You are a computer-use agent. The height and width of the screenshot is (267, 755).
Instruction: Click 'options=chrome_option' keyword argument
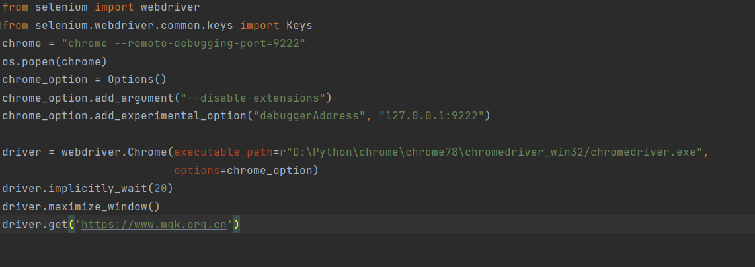coord(246,171)
